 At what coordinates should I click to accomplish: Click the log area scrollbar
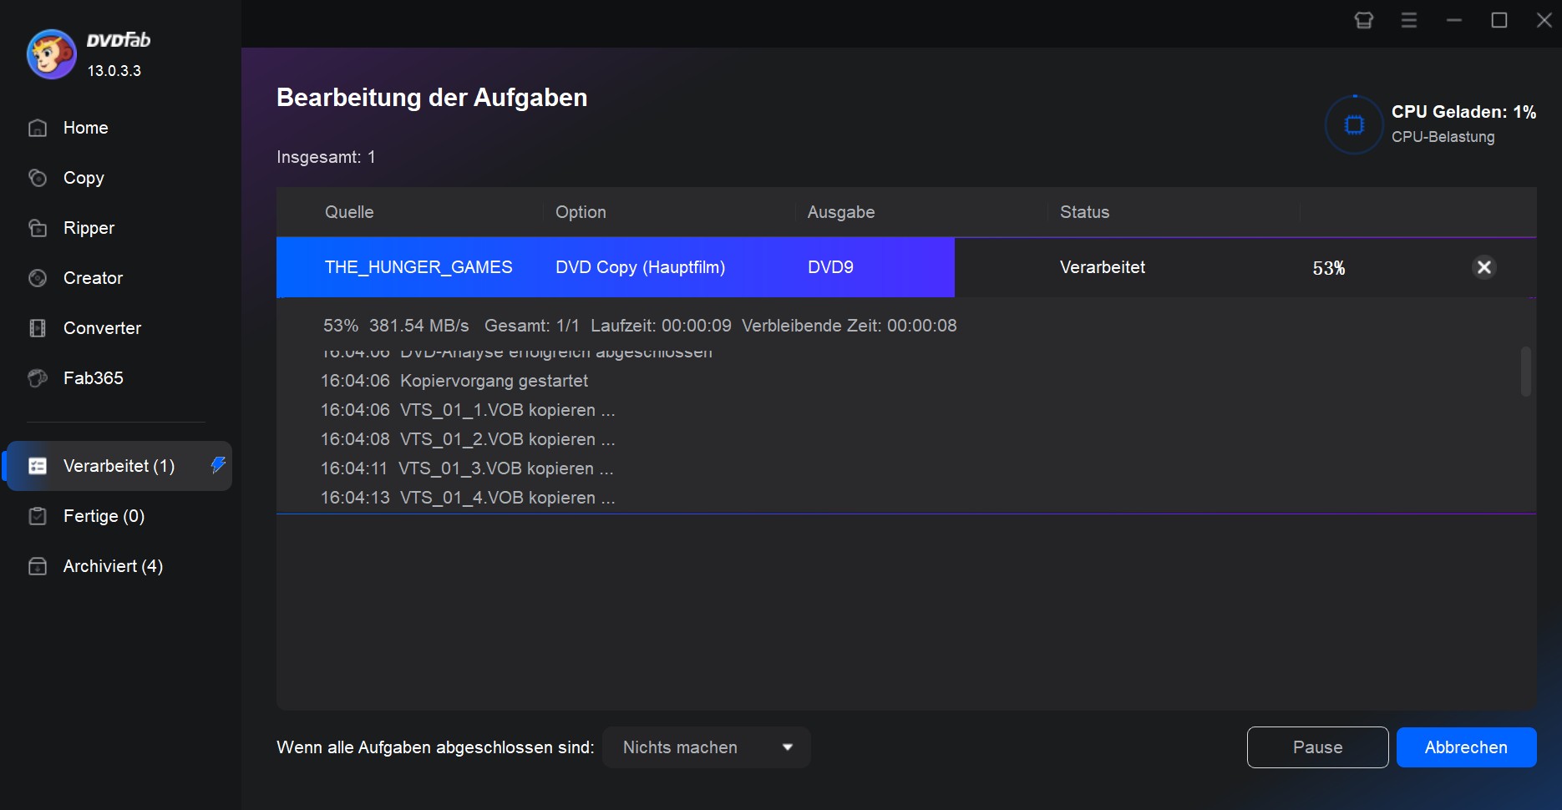(x=1525, y=372)
